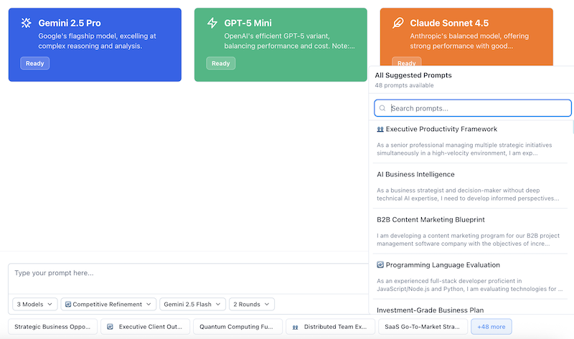Viewport: 574px width, 339px height.
Task: Focus the Search prompts field
Action: (477, 108)
